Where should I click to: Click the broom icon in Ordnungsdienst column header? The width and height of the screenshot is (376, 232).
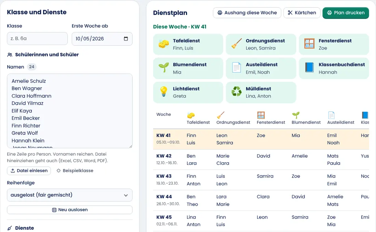(220, 115)
